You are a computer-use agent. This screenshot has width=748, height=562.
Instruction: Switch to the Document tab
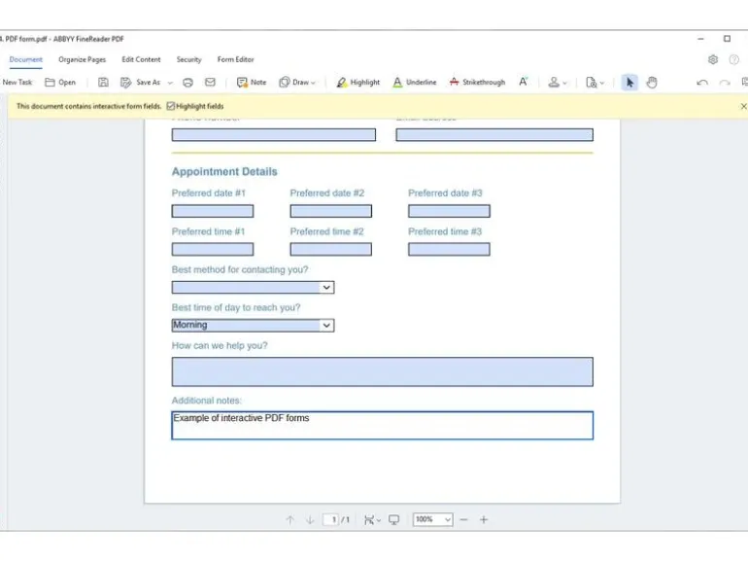(26, 59)
